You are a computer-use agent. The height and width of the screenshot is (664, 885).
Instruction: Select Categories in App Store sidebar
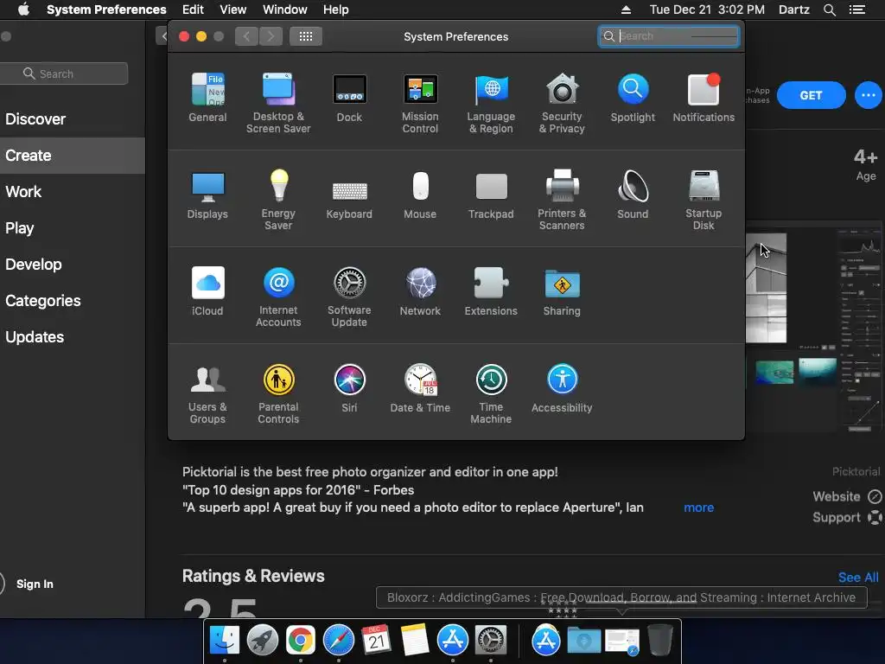tap(43, 301)
